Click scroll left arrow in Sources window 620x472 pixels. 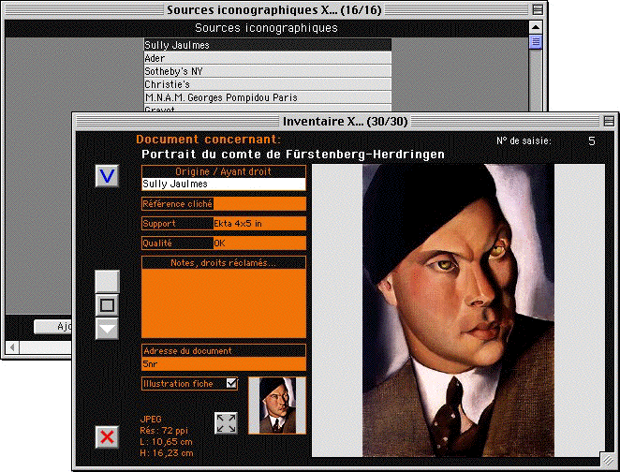pos(12,347)
